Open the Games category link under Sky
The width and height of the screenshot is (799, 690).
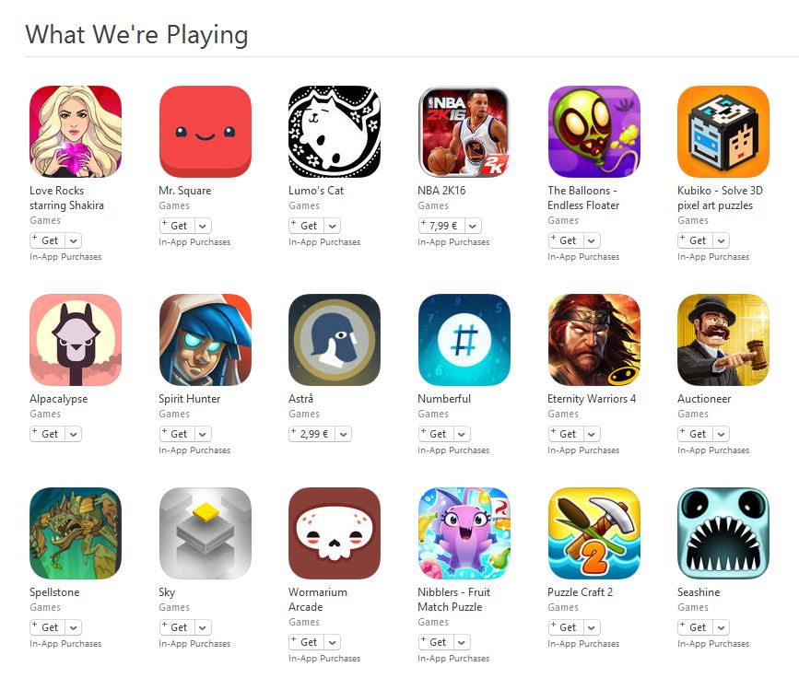pos(174,607)
